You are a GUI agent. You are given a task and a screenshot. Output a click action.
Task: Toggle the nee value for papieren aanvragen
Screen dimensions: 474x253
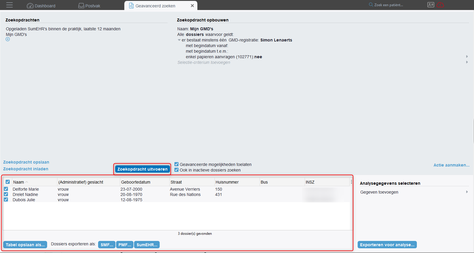coord(258,57)
